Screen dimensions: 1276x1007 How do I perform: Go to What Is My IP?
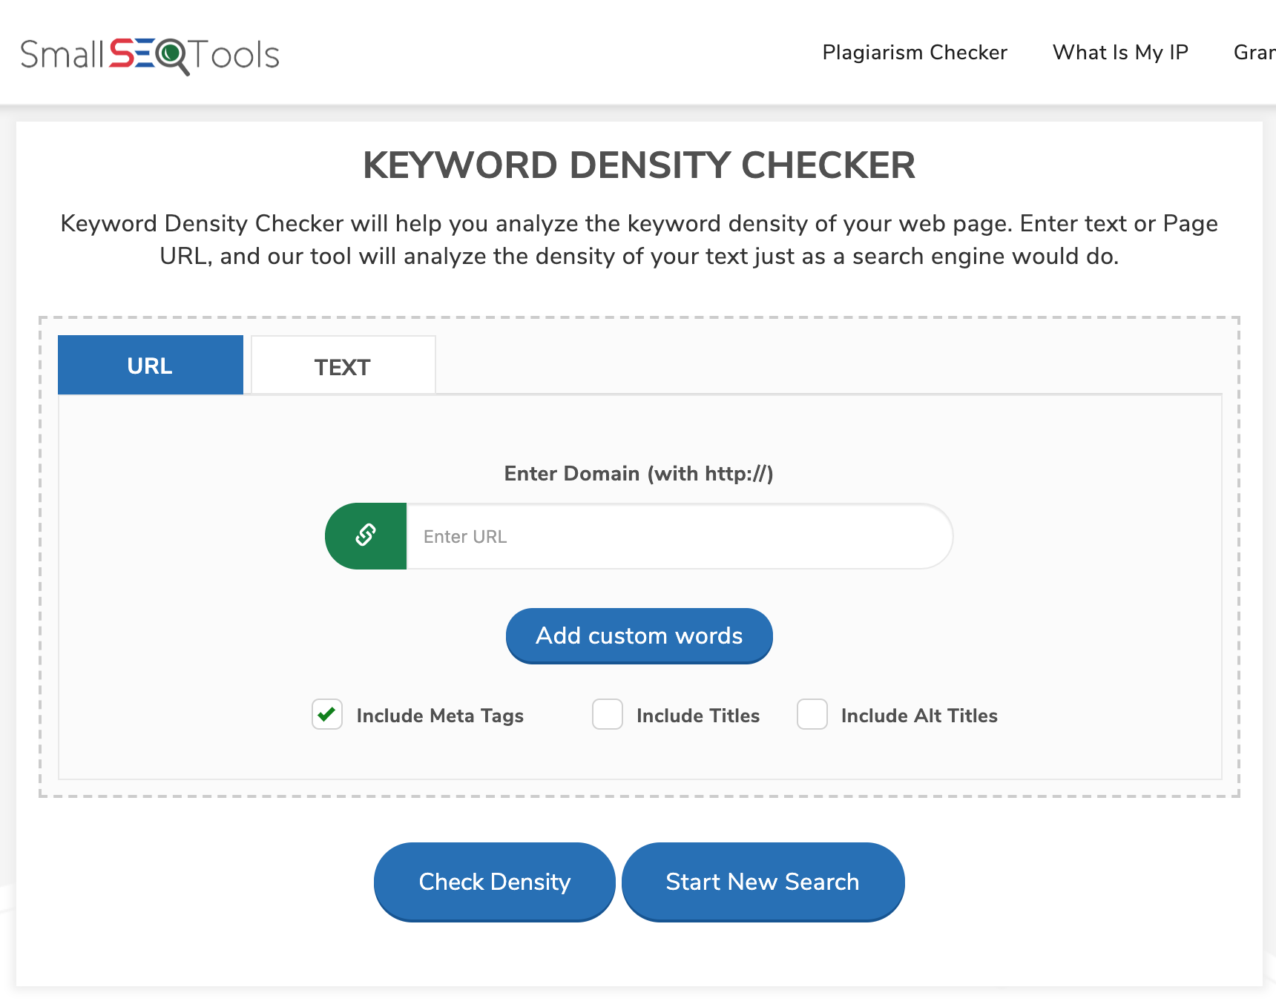(1119, 53)
